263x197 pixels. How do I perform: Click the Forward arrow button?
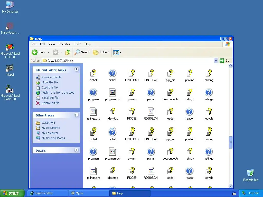click(x=55, y=52)
